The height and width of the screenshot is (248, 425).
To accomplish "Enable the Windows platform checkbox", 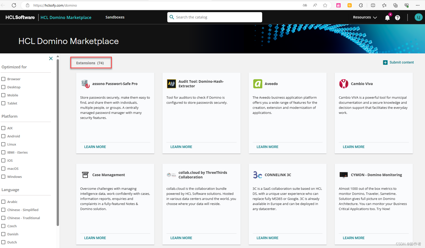I will point(3,177).
